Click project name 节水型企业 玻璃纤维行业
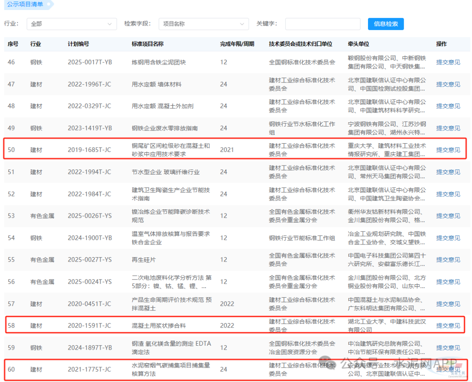Screen dimensions: 472x382 (x=166, y=172)
